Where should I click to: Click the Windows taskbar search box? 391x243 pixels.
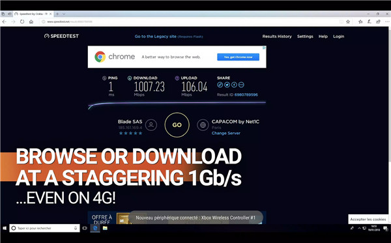44,228
